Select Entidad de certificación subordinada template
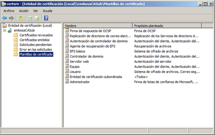215x135 pixels. (96, 77)
